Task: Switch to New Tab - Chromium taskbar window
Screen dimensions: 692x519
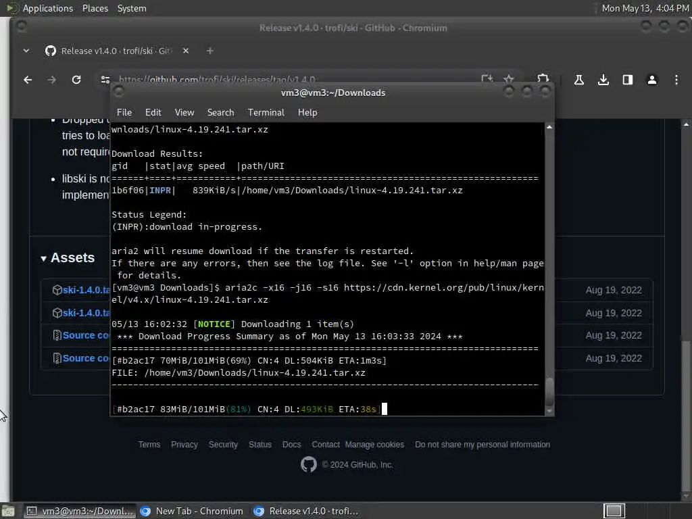Action: 192,511
